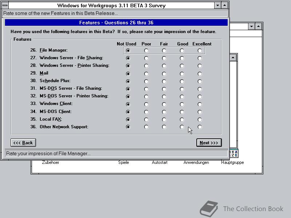Rate File Manager as Excellent
The image size is (291, 218).
(x=200, y=51)
